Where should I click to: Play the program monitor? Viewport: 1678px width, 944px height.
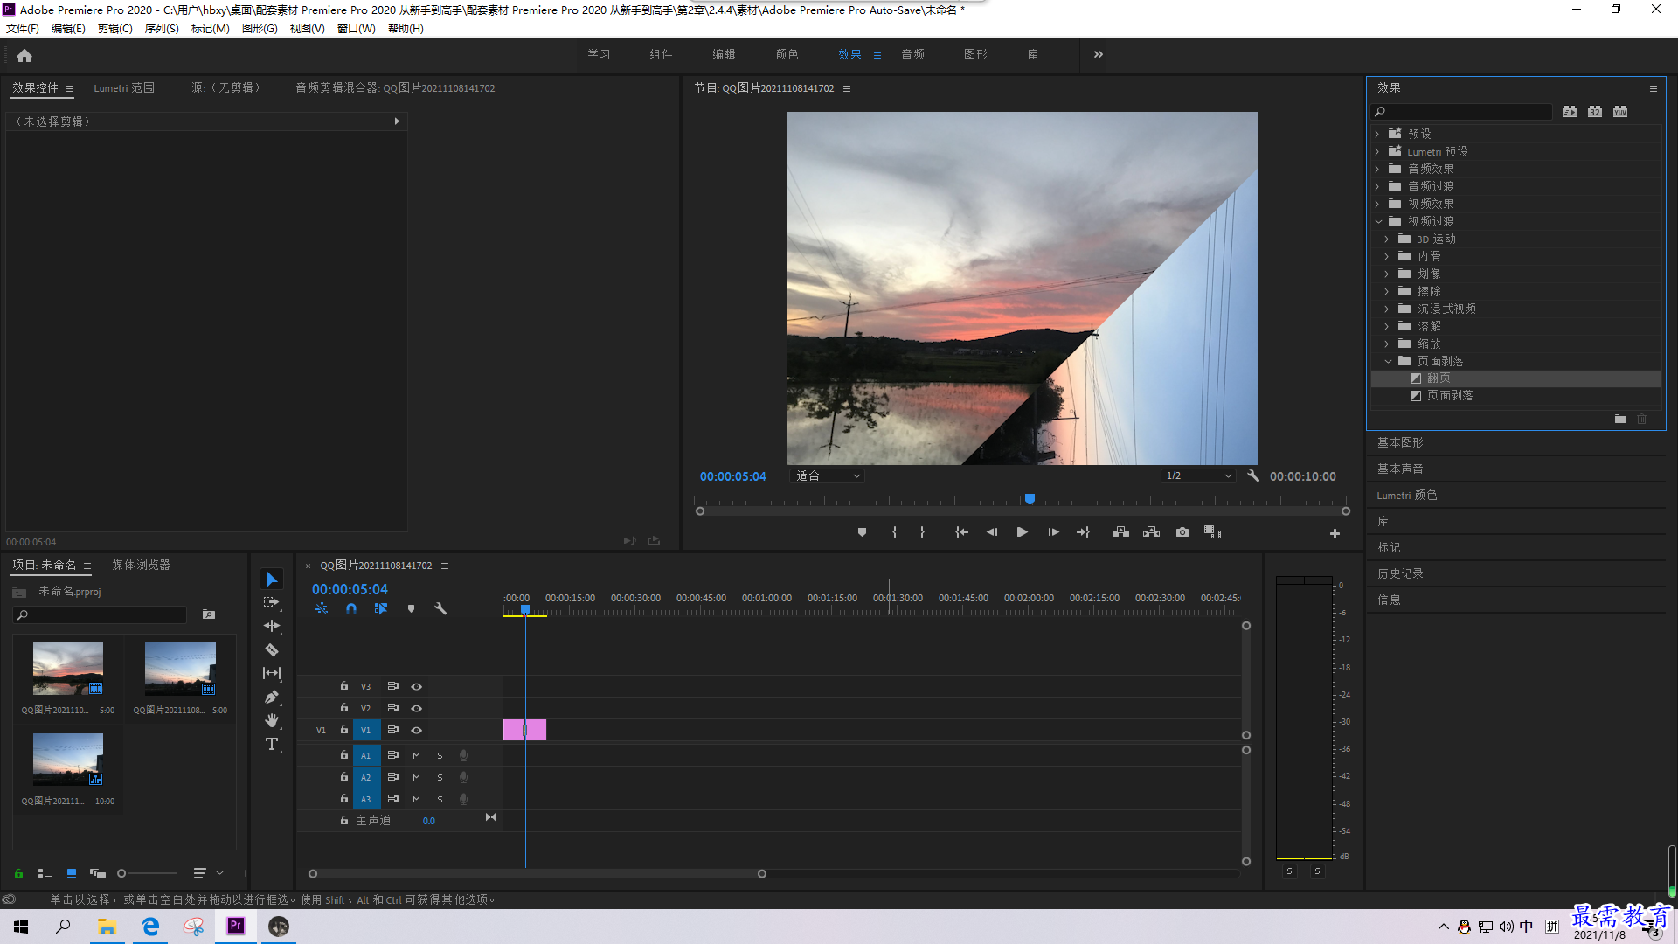pos(1022,532)
